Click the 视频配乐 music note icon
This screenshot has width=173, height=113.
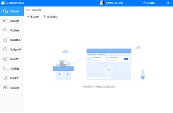(5, 78)
